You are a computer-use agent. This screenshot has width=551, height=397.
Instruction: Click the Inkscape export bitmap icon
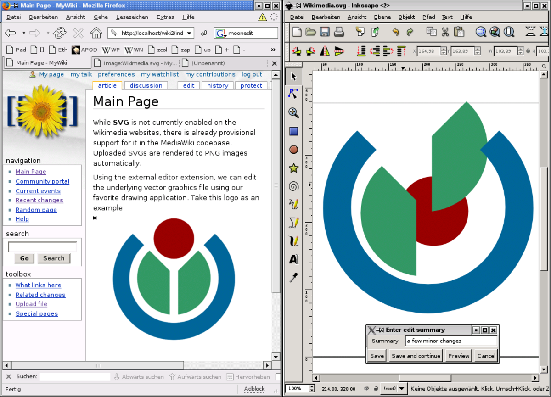[x=375, y=32]
